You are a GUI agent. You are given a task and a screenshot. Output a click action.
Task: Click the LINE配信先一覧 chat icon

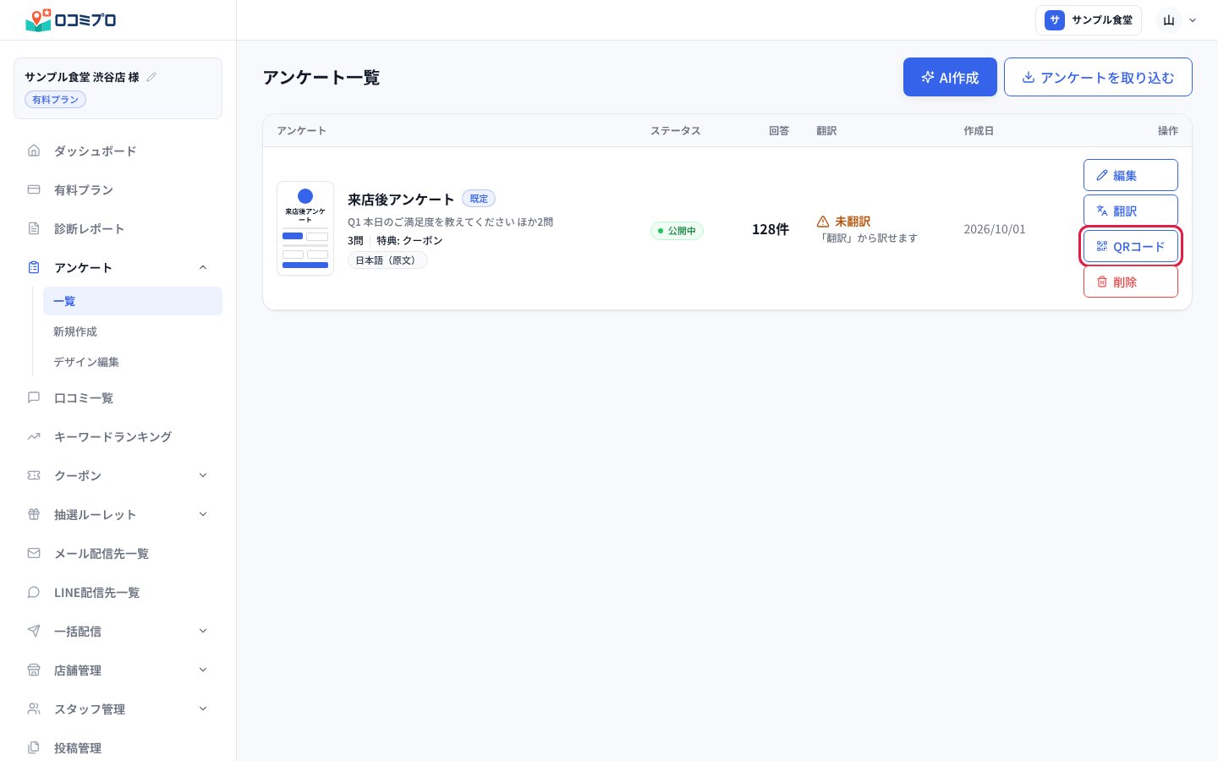click(34, 592)
